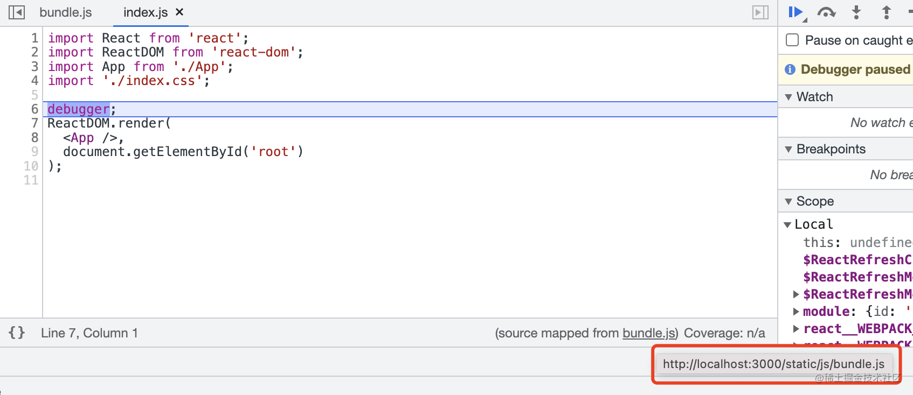Viewport: 913px width, 395px height.
Task: Switch to the bundle.js tab
Action: pos(66,12)
